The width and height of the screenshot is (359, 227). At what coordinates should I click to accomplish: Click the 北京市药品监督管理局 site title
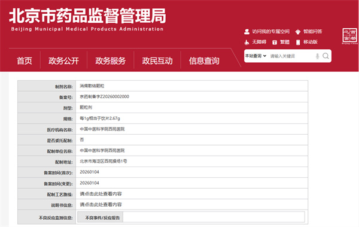(87, 16)
